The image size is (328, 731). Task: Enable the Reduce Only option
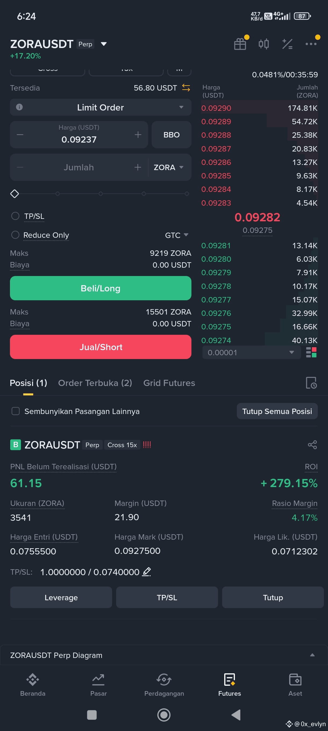click(15, 235)
